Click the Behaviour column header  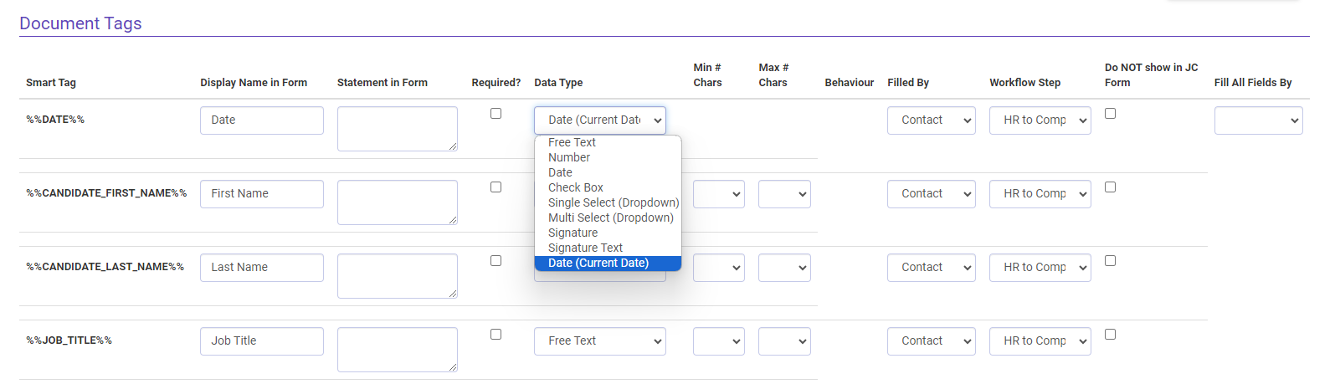pyautogui.click(x=850, y=83)
